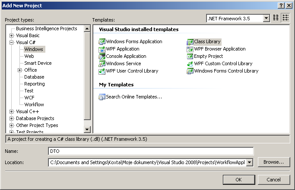The height and width of the screenshot is (190, 295).
Task: Click the project Name input field
Action: [151, 151]
